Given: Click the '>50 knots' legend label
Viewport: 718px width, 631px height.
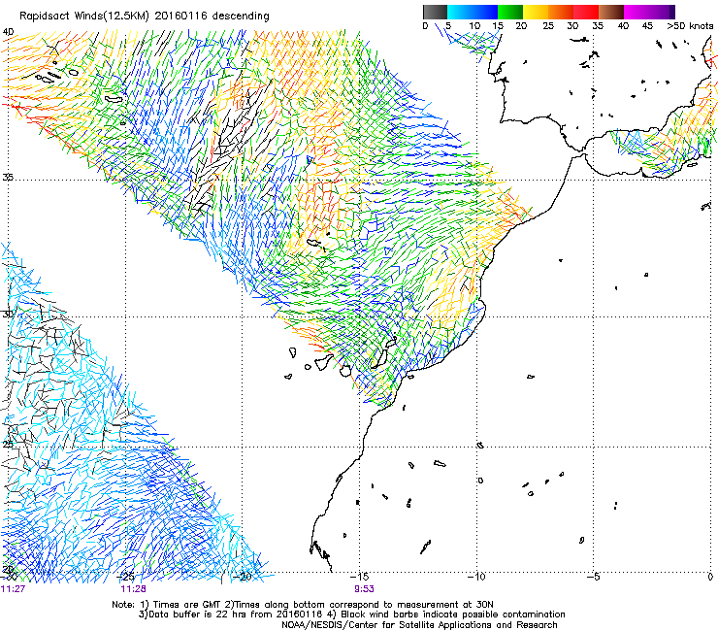Looking at the screenshot, I should pos(690,26).
